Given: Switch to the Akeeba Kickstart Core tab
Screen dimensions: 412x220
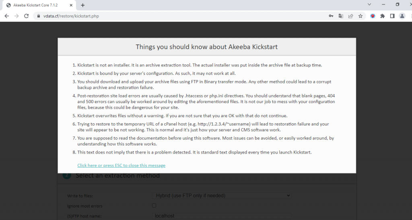Looking at the screenshot, I should pyautogui.click(x=36, y=5).
